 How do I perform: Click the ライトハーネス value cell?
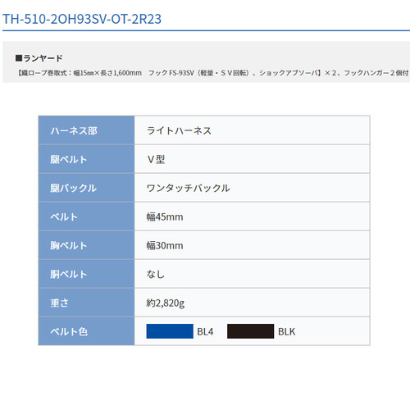[252, 130]
